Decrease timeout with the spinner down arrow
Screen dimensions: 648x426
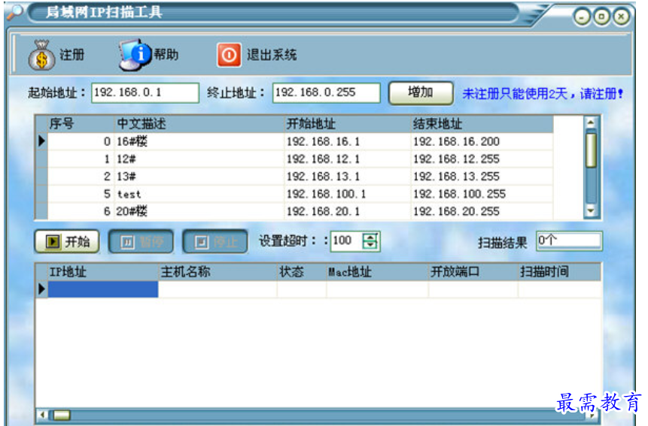[370, 245]
